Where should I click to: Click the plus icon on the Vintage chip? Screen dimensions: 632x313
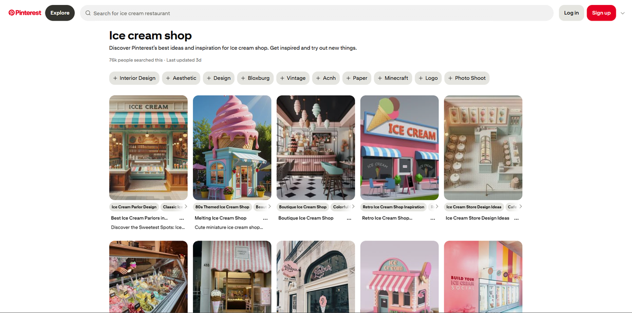coord(281,78)
